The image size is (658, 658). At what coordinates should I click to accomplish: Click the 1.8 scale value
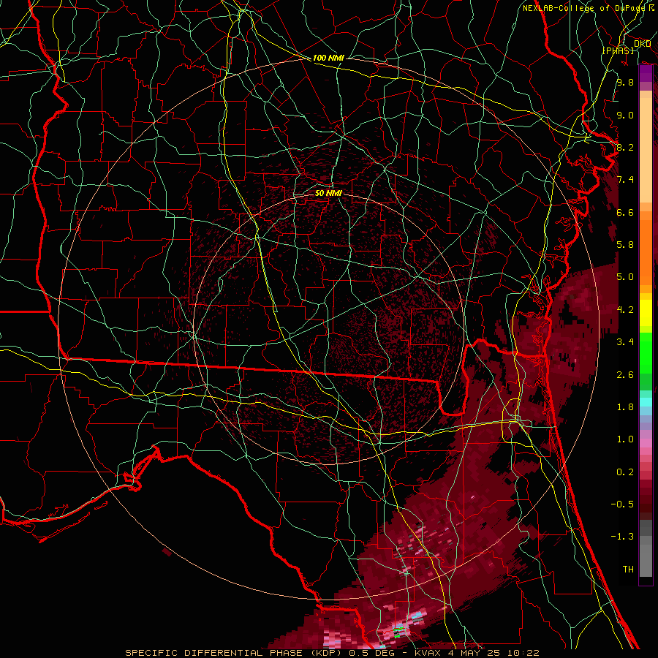pos(625,407)
